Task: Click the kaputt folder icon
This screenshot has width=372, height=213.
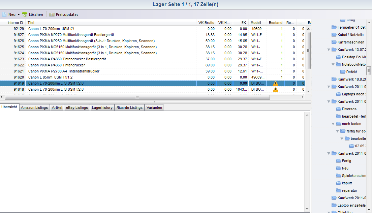Action: click(x=339, y=183)
